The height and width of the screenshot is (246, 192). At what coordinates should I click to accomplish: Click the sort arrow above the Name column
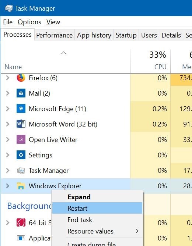(x=63, y=53)
